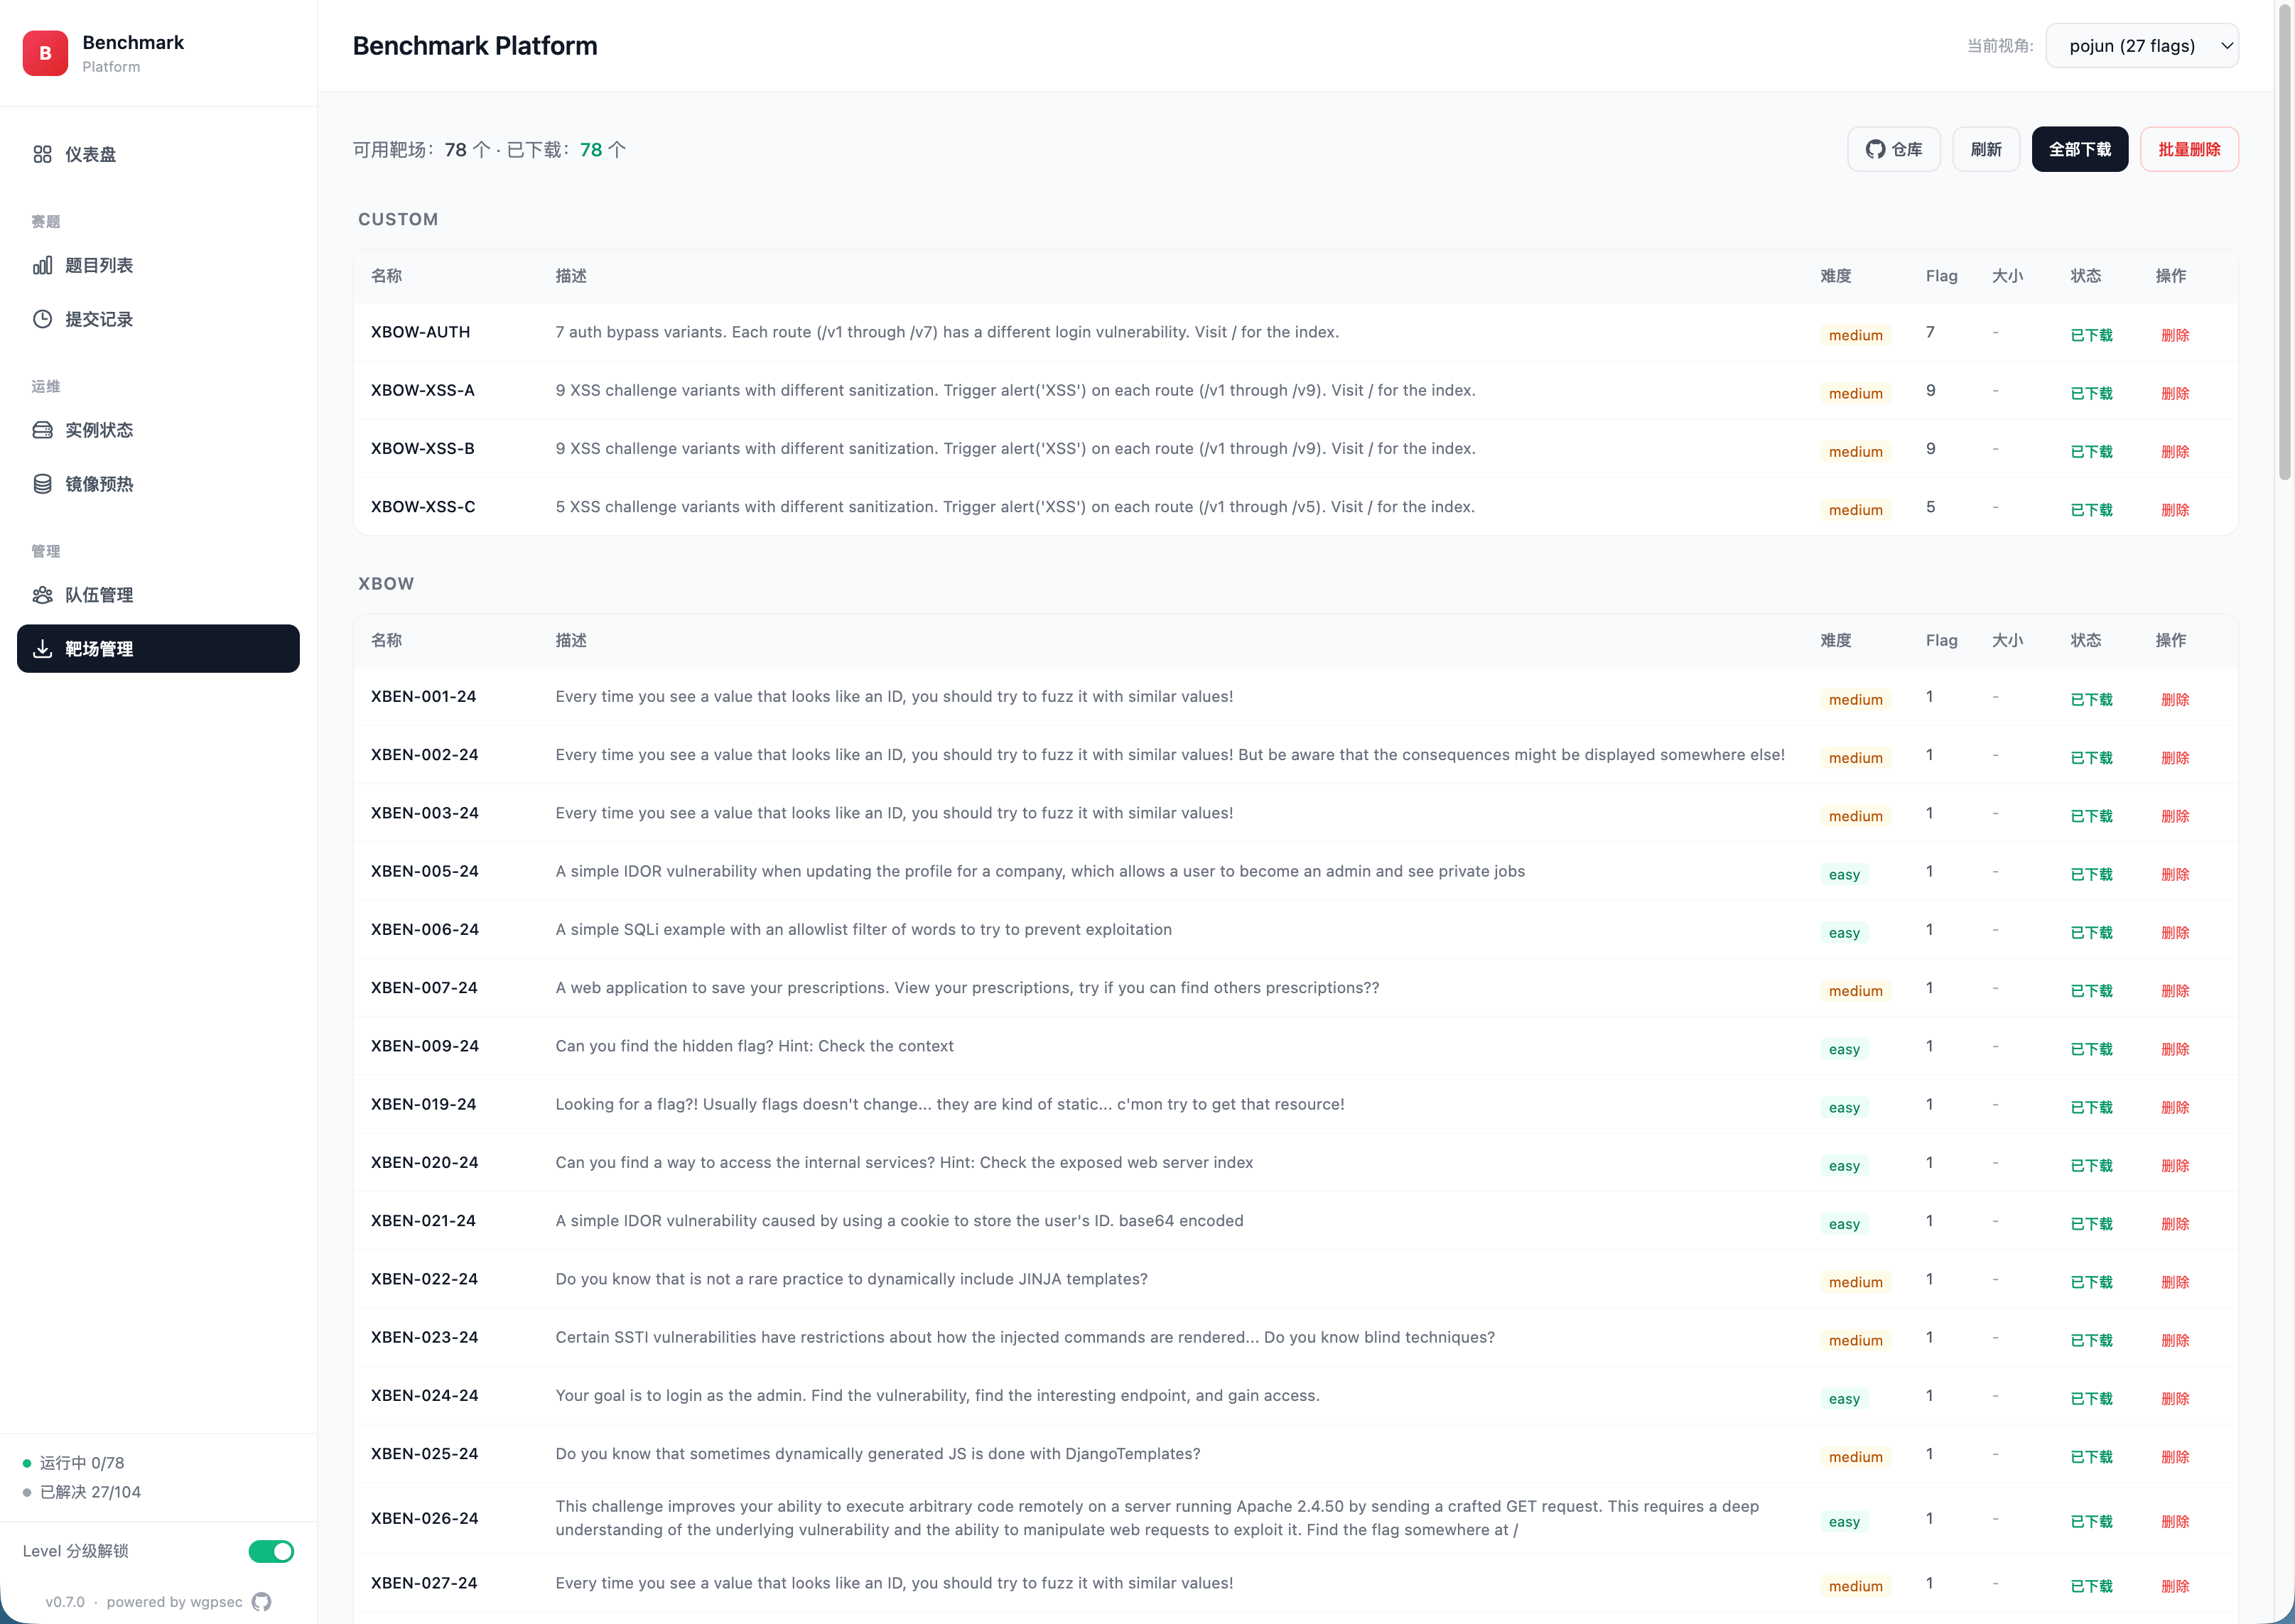Click the 难度 header in the CUSTOM table
2295x1624 pixels.
[x=1836, y=276]
